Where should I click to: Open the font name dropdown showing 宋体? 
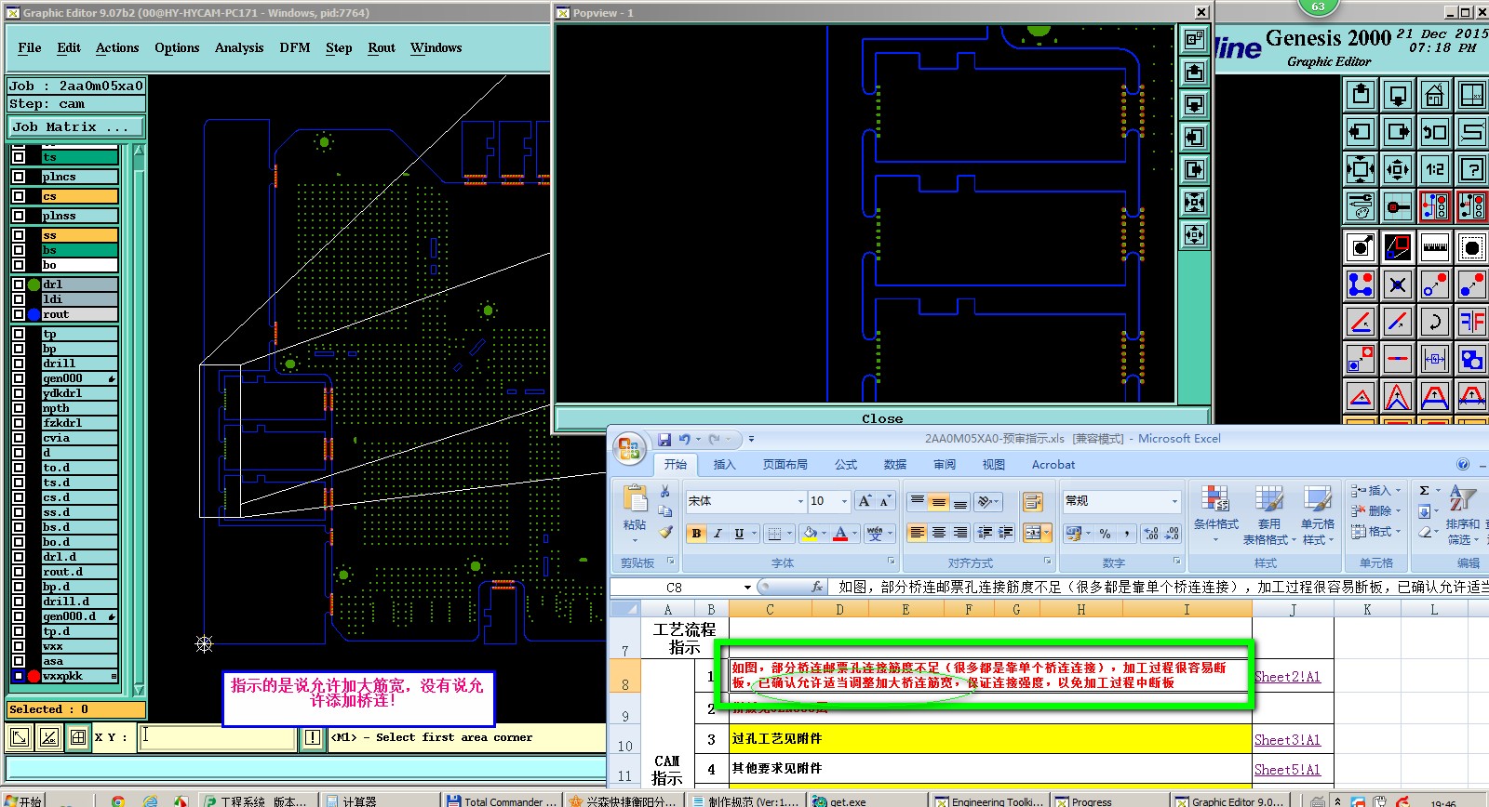(x=799, y=501)
